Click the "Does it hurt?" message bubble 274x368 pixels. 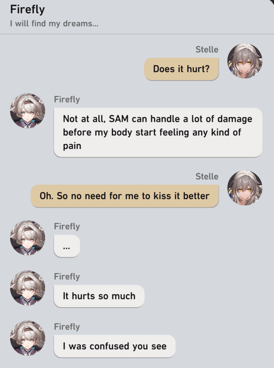pos(181,69)
